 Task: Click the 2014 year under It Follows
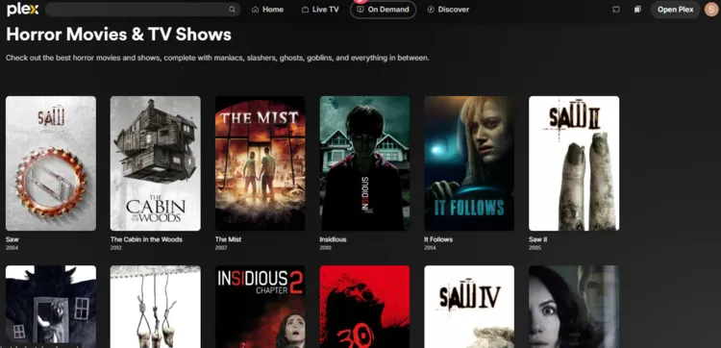tap(430, 248)
